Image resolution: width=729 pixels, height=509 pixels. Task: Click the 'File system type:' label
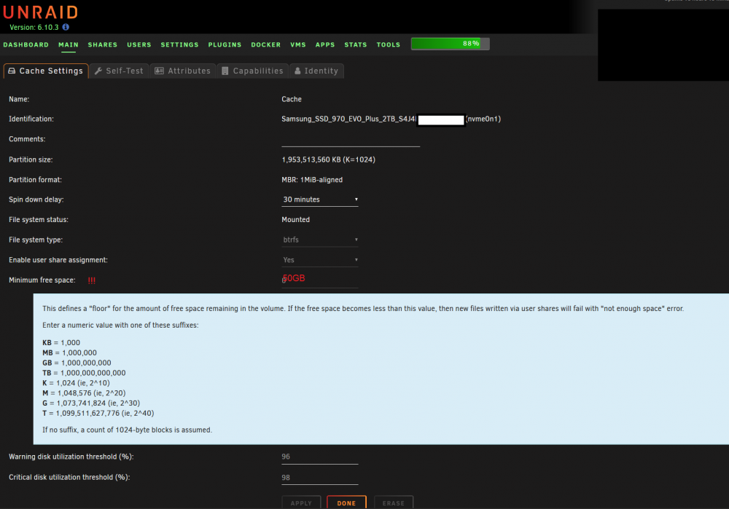click(x=36, y=240)
